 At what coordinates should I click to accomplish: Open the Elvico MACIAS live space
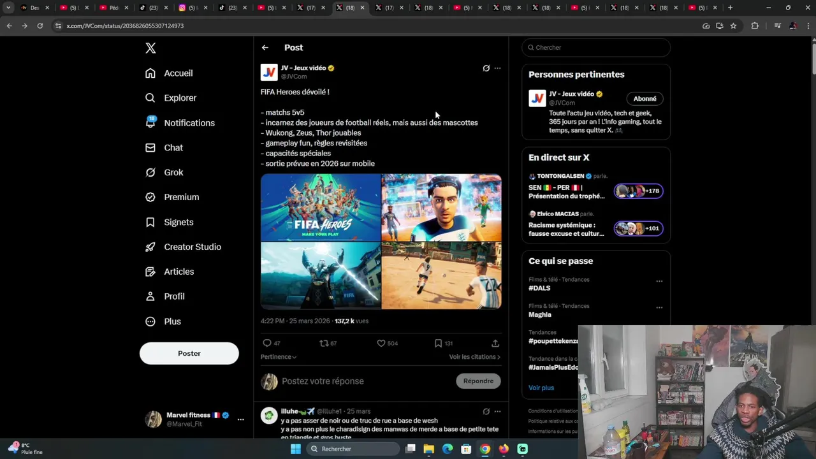click(567, 224)
